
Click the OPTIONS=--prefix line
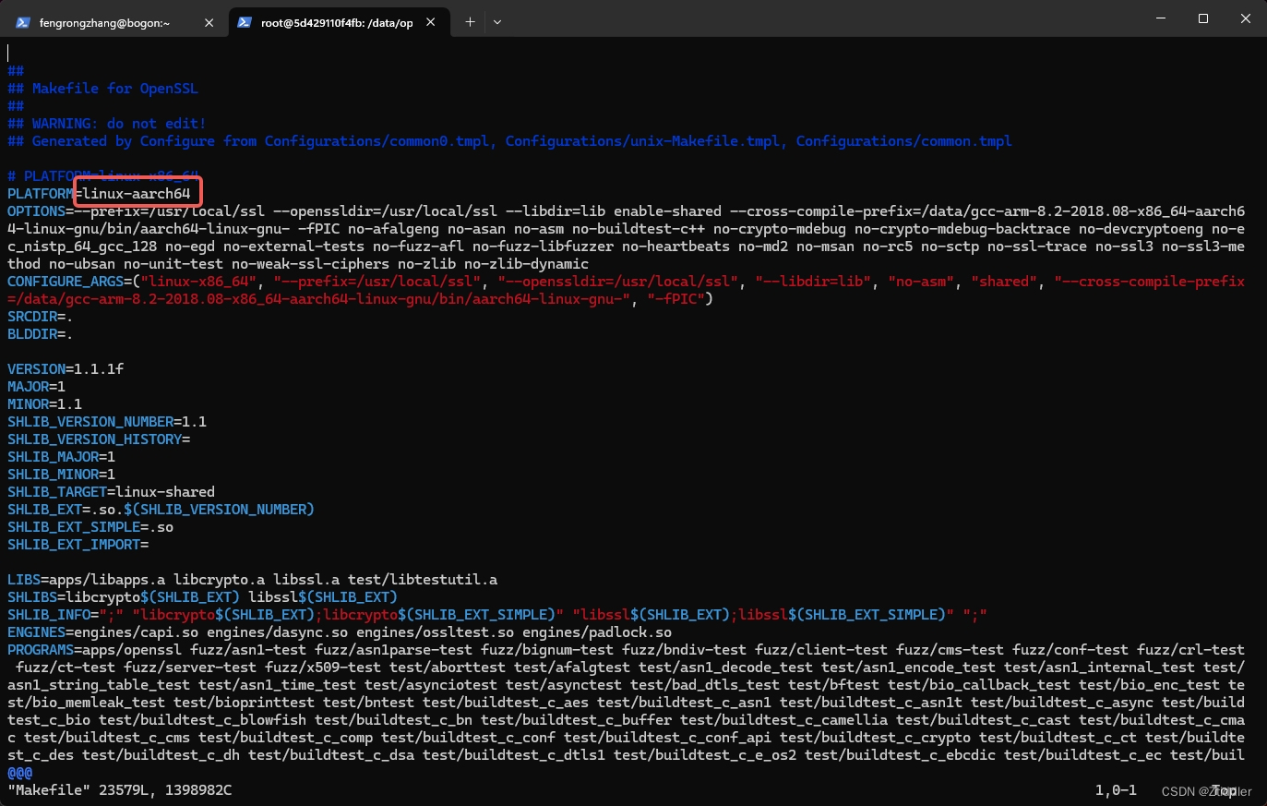(x=626, y=237)
